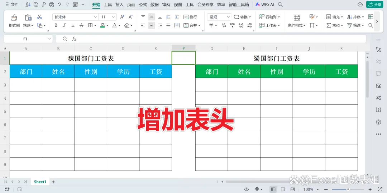Image resolution: width=387 pixels, height=193 pixels.
Task: Add a new sheet with plus
Action: click(x=53, y=182)
